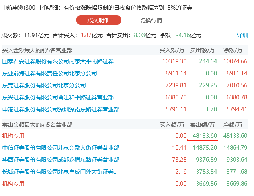Click the 买入金额最大的前5名营业部 header

[37, 50]
